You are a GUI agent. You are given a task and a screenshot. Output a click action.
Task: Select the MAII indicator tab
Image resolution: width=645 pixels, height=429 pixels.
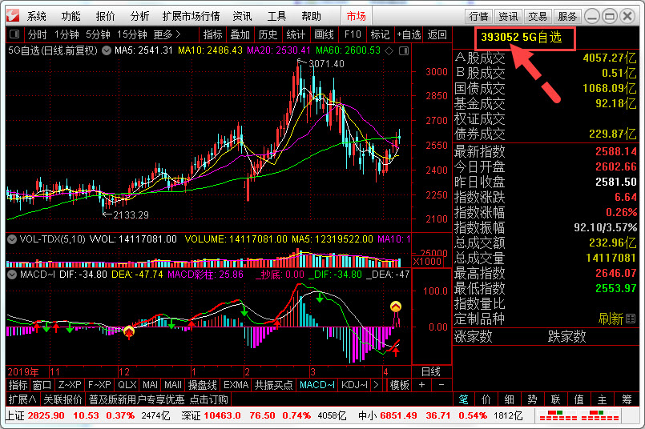[x=173, y=385]
